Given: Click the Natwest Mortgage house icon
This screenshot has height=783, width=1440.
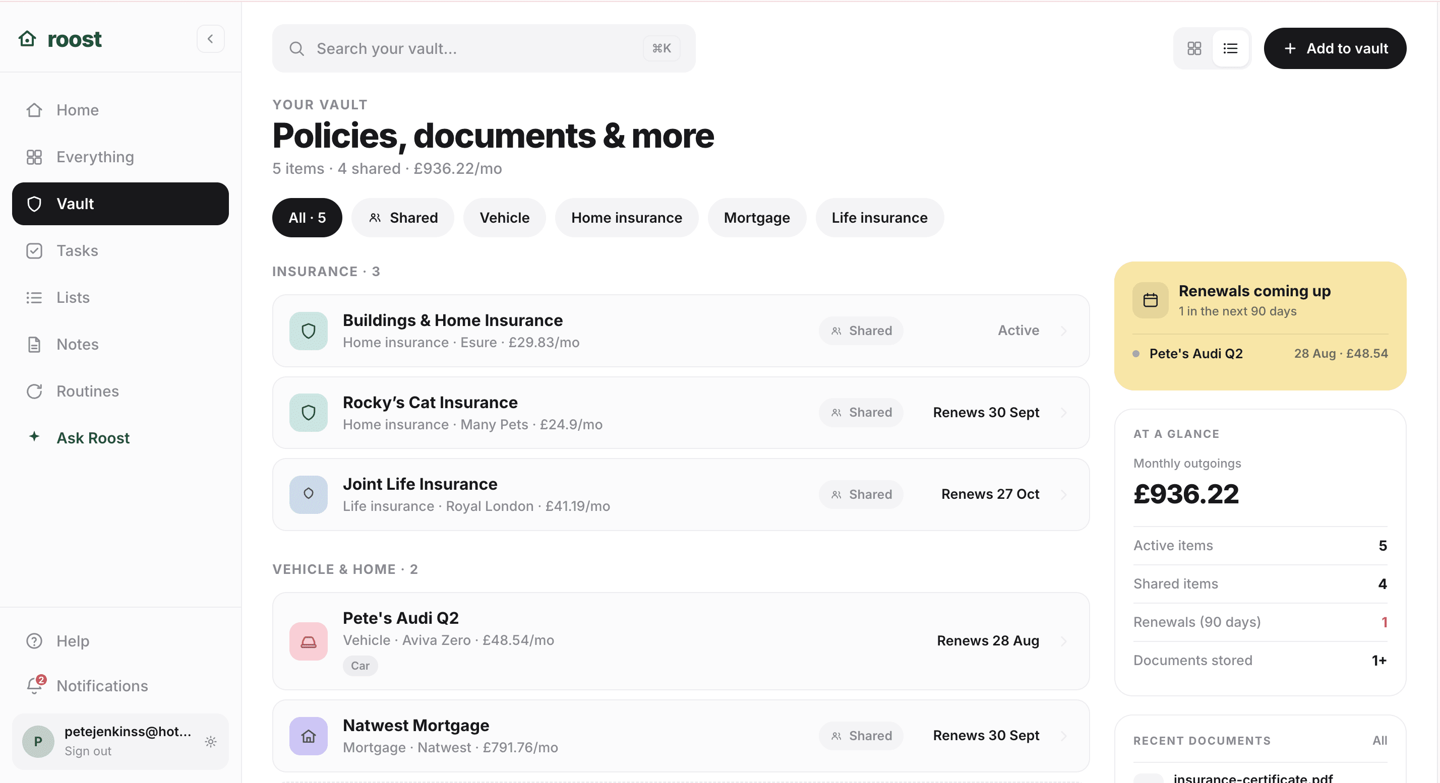Looking at the screenshot, I should [309, 736].
